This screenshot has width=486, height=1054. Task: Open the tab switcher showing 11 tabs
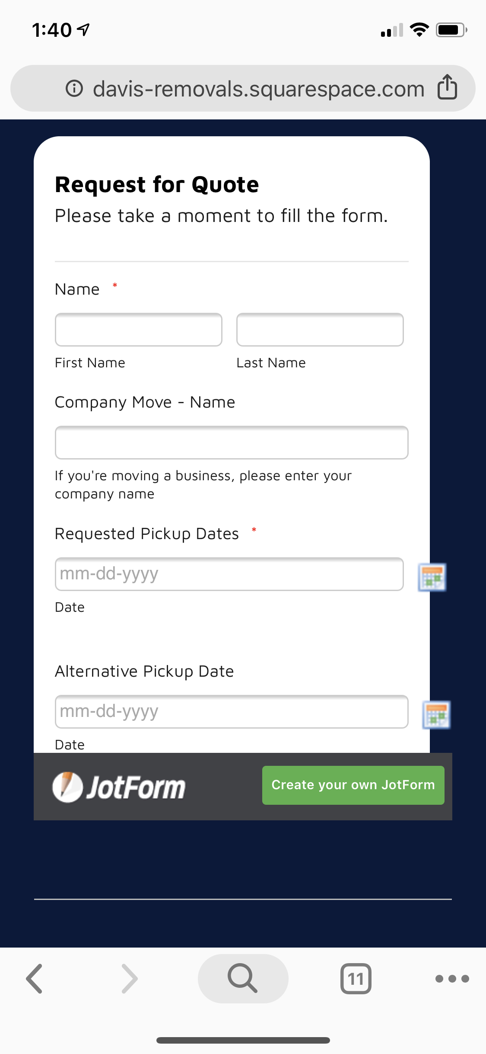[x=356, y=978]
